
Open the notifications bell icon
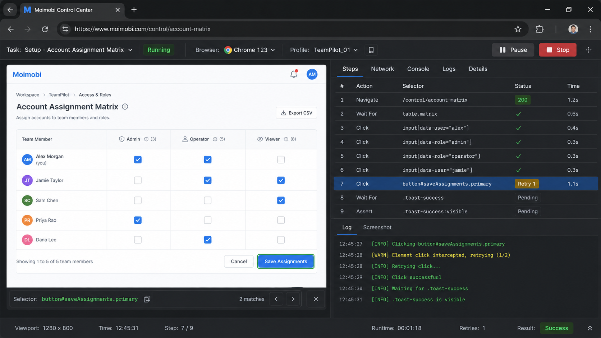(x=294, y=74)
